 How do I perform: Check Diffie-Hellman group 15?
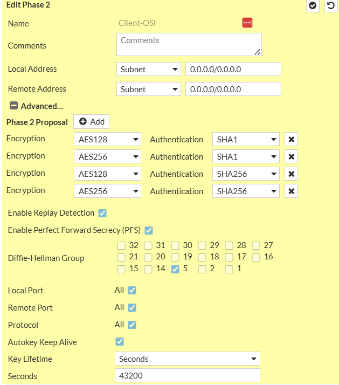[121, 269]
